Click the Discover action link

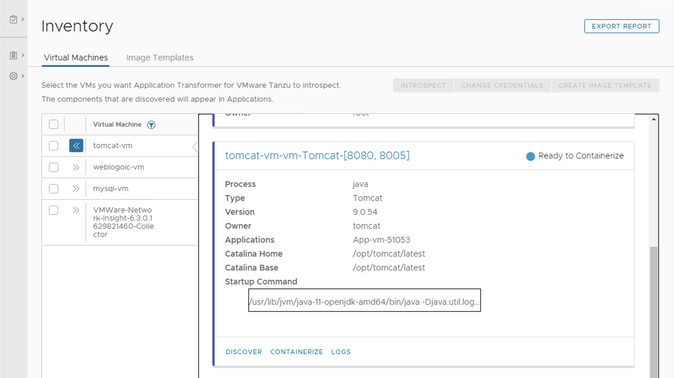click(244, 352)
